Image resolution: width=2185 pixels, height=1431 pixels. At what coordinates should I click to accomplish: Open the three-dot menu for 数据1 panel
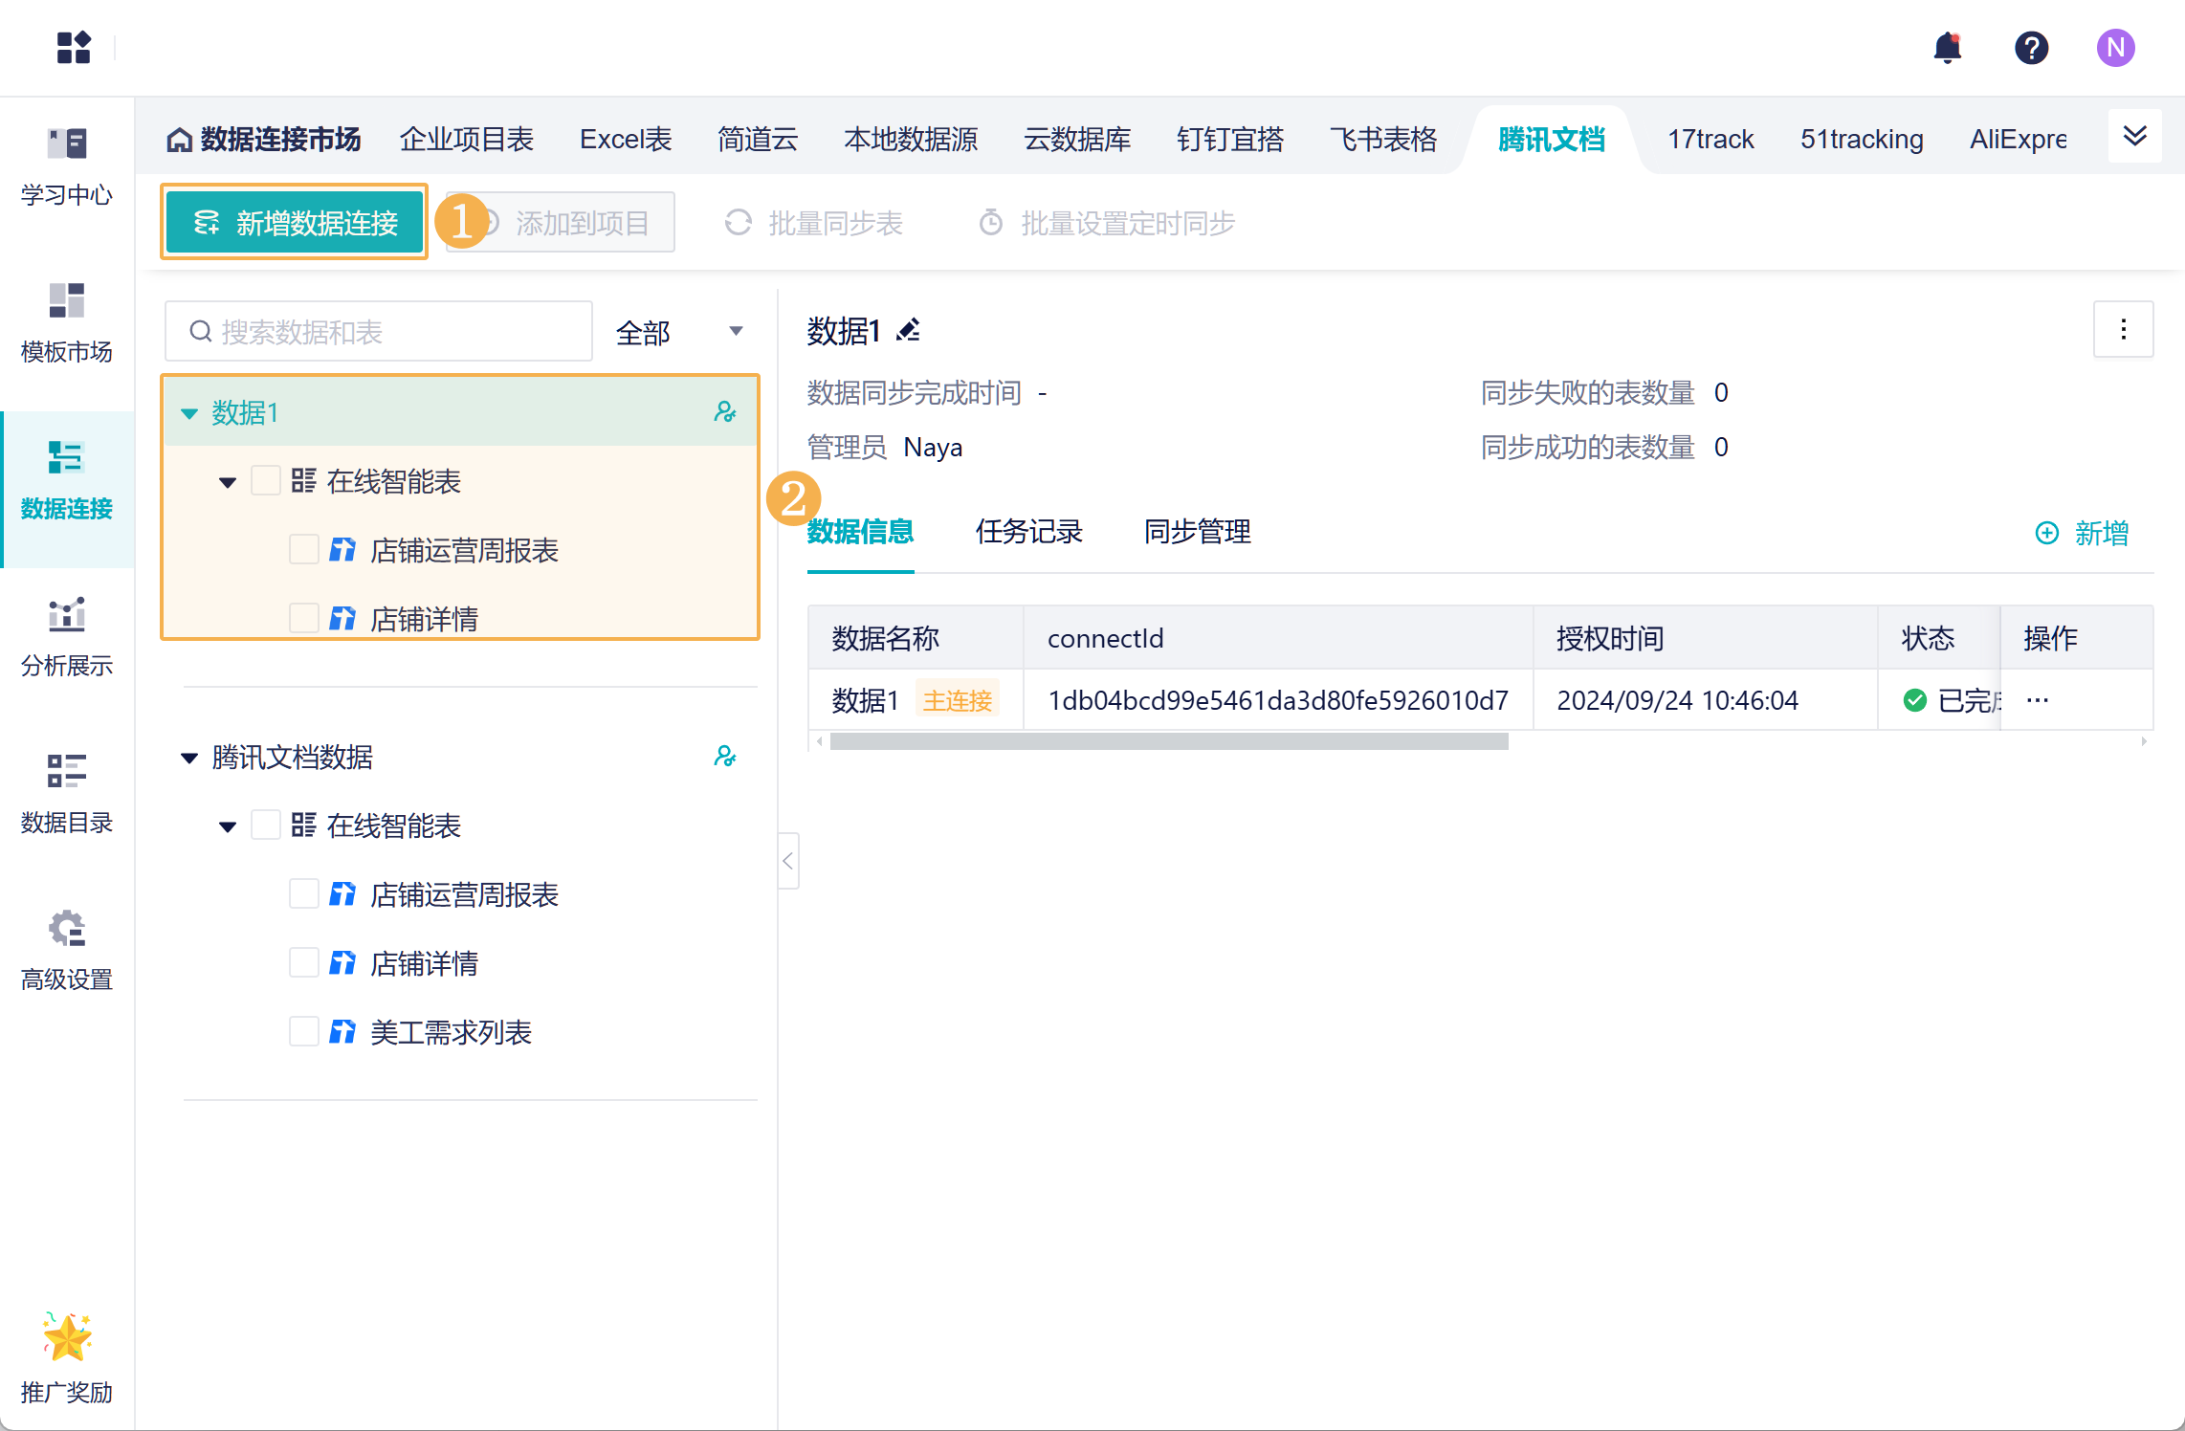pos(2123,330)
